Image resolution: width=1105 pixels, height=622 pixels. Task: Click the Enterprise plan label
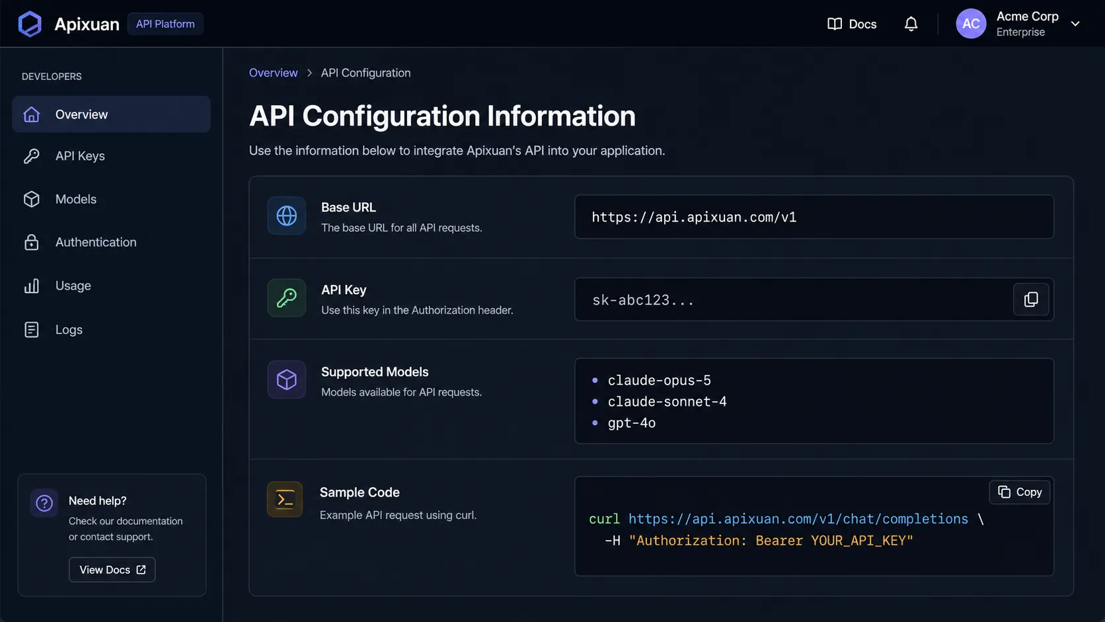tap(1020, 32)
